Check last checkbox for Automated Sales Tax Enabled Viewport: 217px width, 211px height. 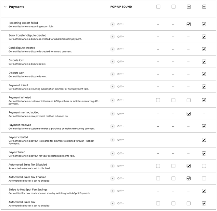[204, 178]
